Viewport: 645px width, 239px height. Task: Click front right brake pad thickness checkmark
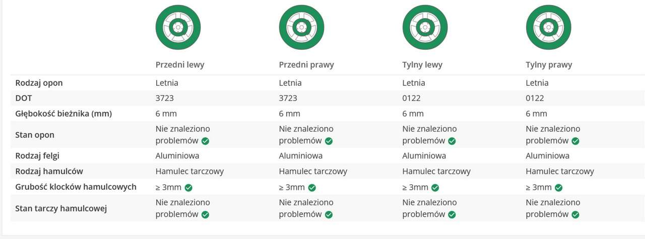point(312,188)
